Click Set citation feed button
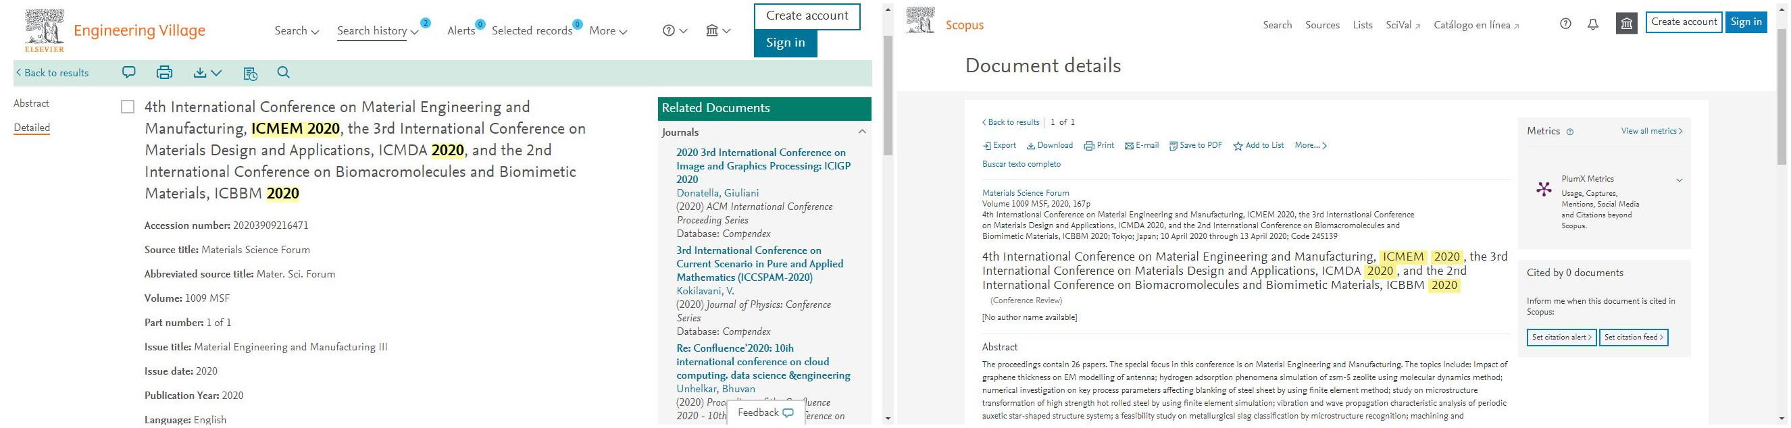Image resolution: width=1791 pixels, height=428 pixels. pos(1633,338)
